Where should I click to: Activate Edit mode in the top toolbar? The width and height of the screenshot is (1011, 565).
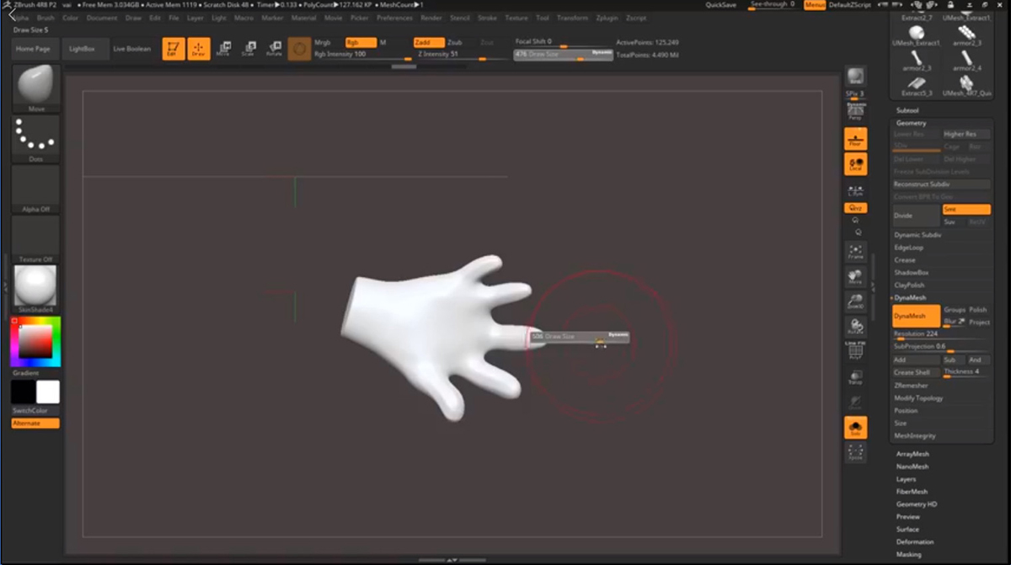(173, 49)
